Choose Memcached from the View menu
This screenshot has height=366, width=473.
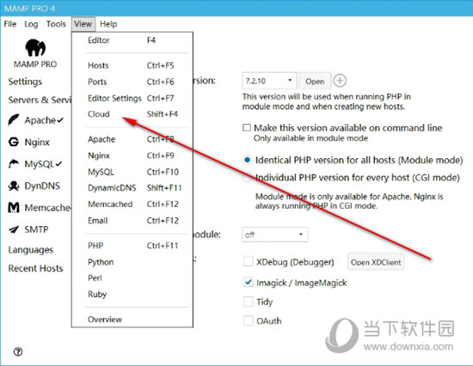point(132,204)
